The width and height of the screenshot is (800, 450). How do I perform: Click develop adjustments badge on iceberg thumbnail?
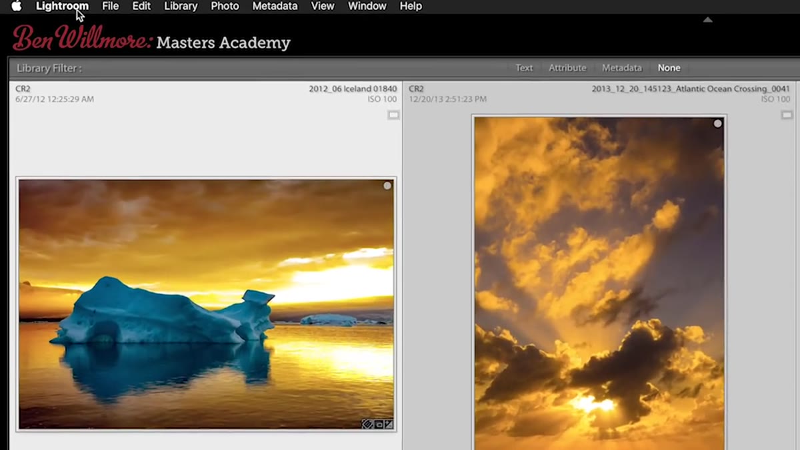[389, 424]
